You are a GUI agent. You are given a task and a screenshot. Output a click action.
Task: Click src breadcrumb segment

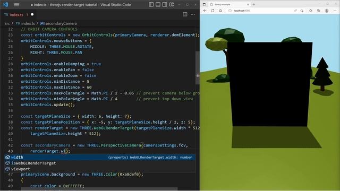point(7,23)
